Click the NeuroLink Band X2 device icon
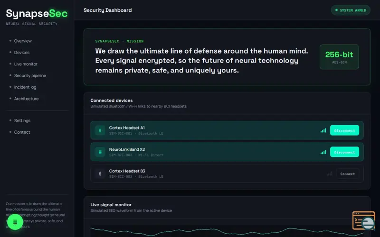380x237 pixels. 100,152
